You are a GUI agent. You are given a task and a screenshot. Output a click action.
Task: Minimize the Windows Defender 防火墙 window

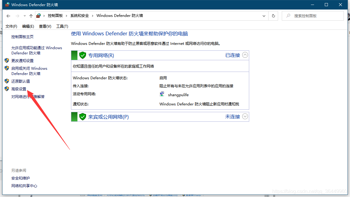313,5
